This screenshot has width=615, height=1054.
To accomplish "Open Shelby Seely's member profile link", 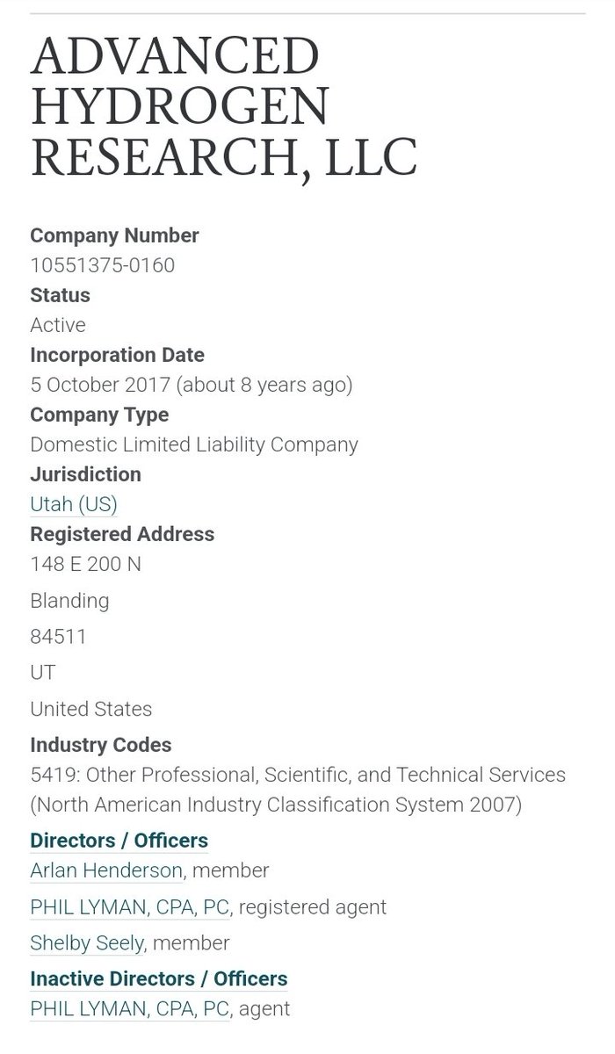I will pos(87,942).
